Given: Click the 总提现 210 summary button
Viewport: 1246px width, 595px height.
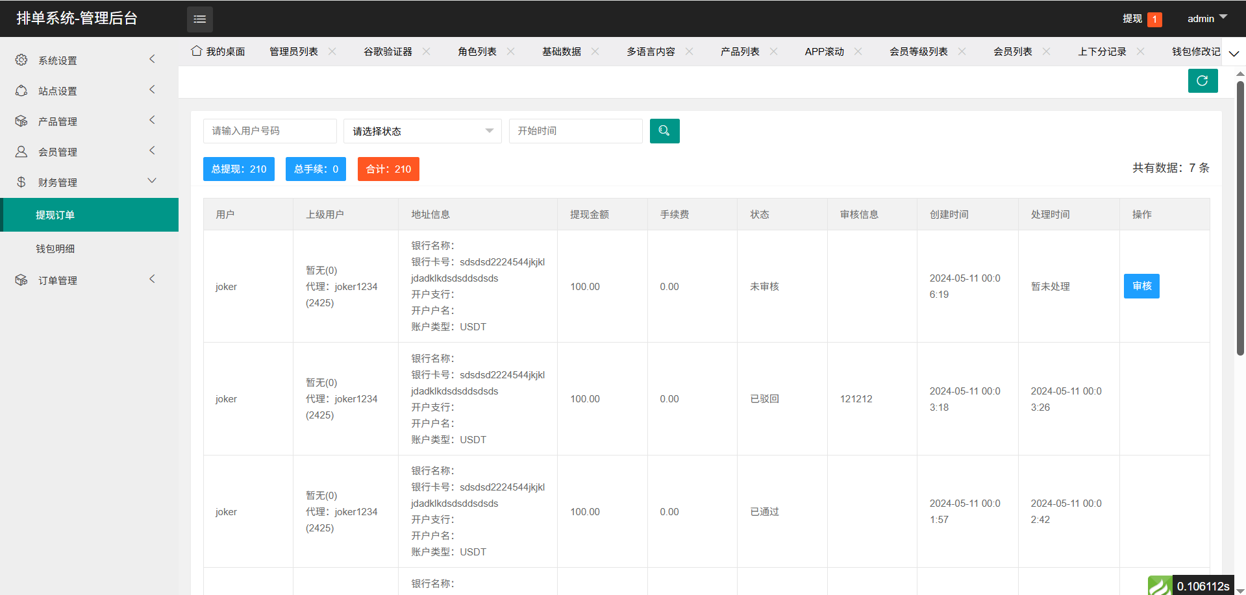Looking at the screenshot, I should click(238, 169).
